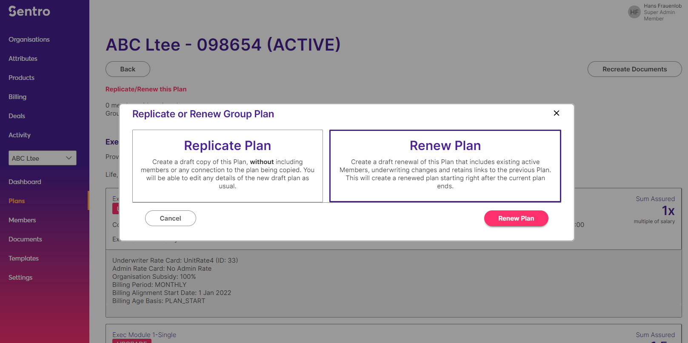This screenshot has width=688, height=343.
Task: Open Deals from the sidebar
Action: coord(17,116)
